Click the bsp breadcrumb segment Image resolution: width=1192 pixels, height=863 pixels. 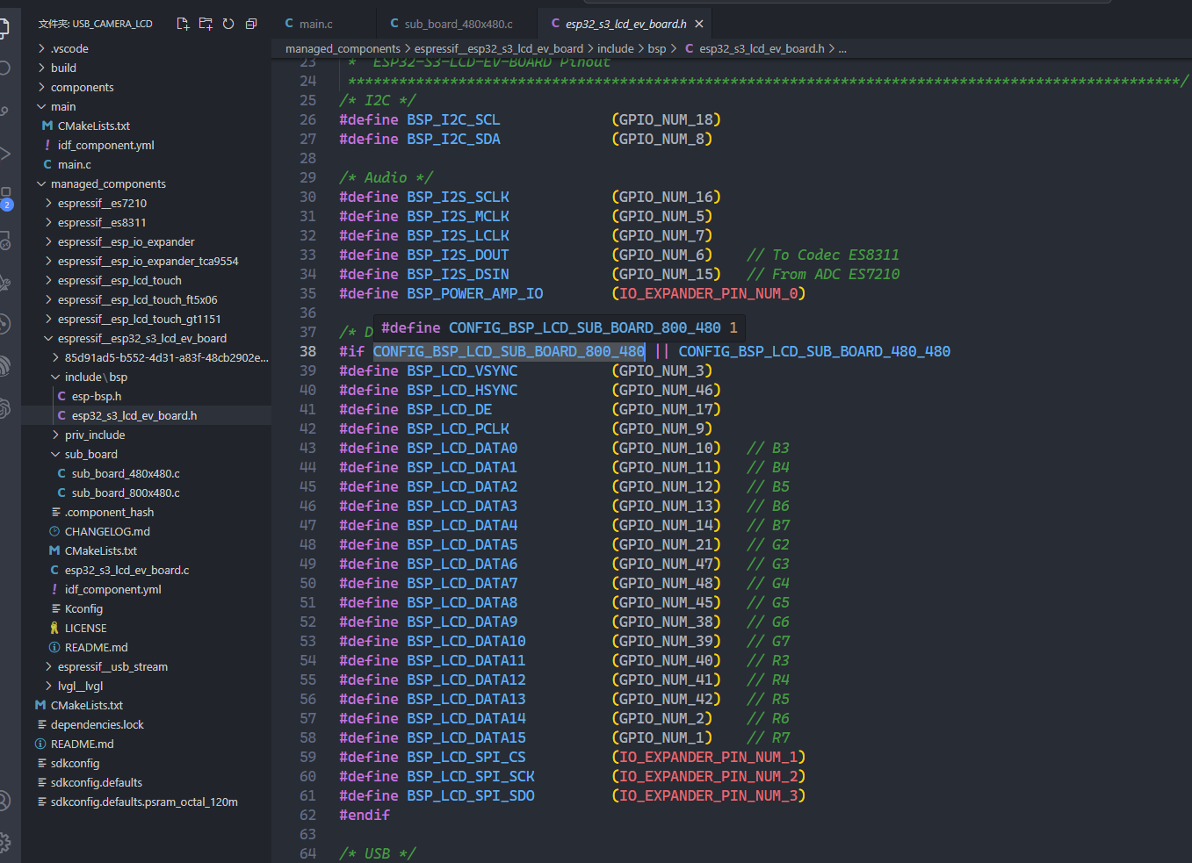coord(657,48)
